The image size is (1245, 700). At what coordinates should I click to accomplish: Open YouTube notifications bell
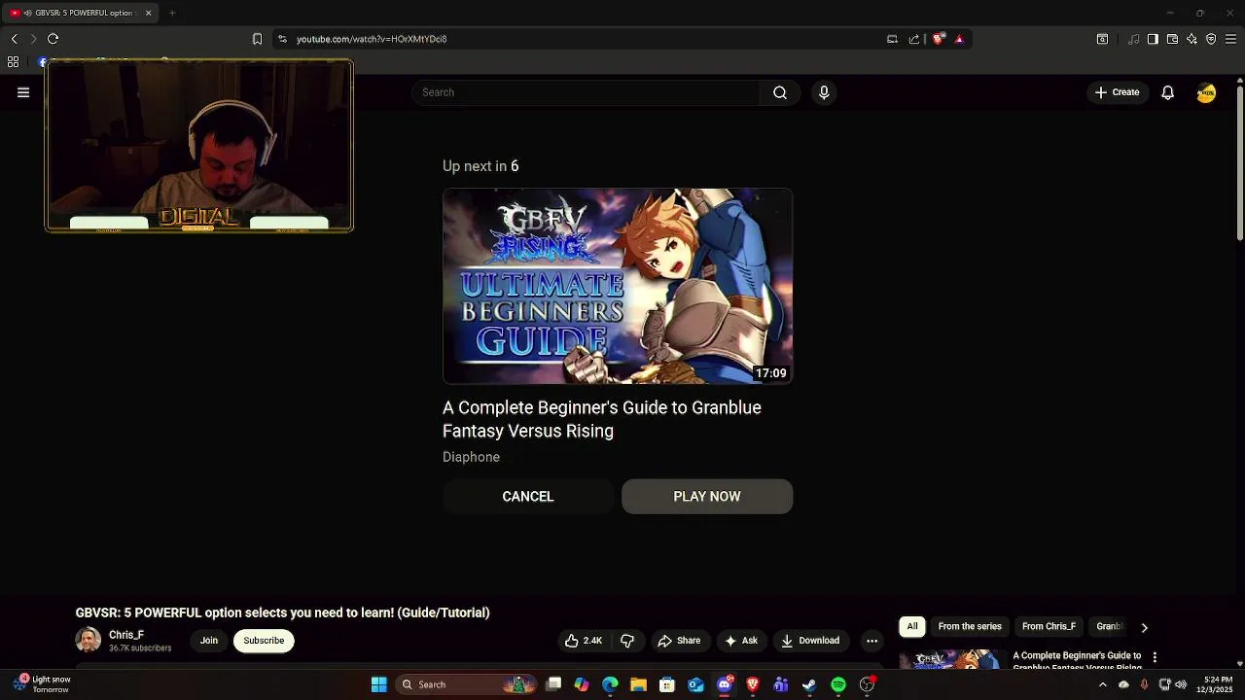tap(1167, 92)
